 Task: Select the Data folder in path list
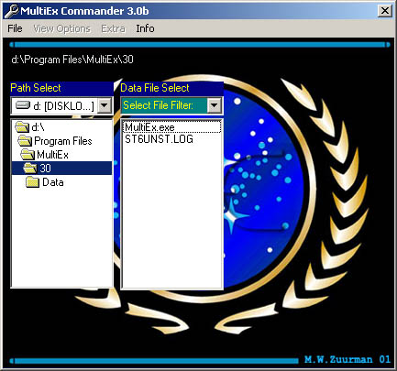(x=61, y=182)
